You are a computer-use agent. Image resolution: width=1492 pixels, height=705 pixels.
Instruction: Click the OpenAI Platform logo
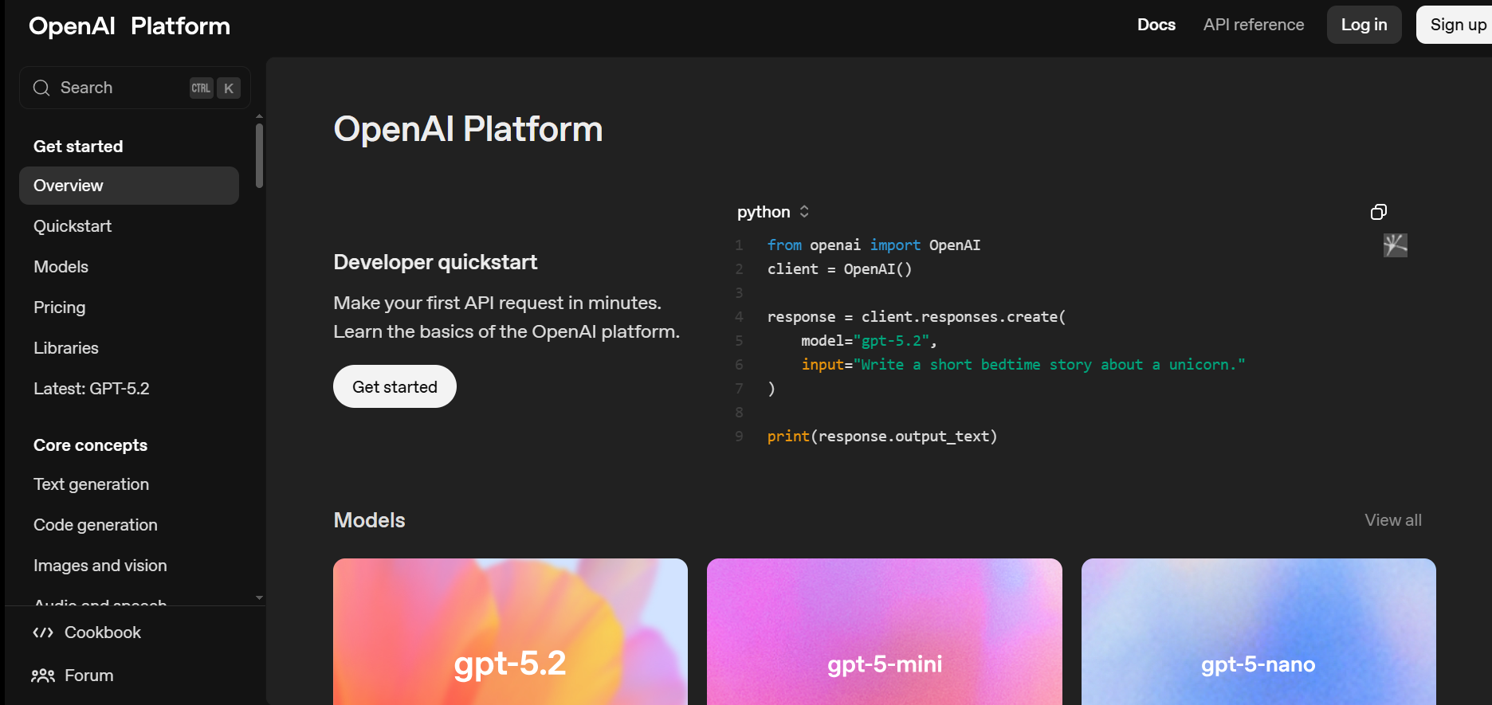[x=129, y=26]
